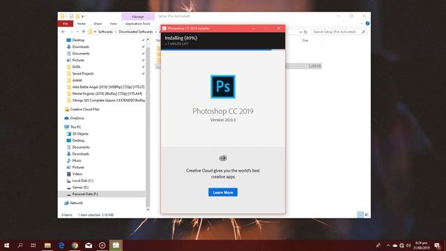Screen dimensions: 446x251
Task: Open the screen recorder taskbar icon
Action: [x=102, y=245]
